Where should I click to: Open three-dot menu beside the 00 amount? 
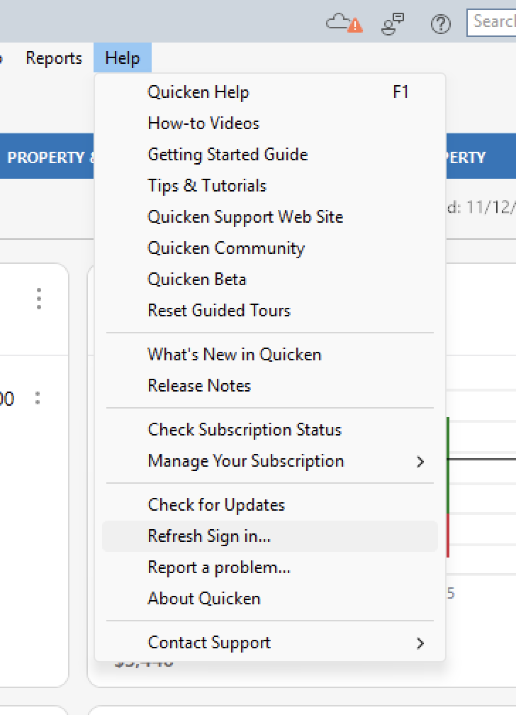38,398
